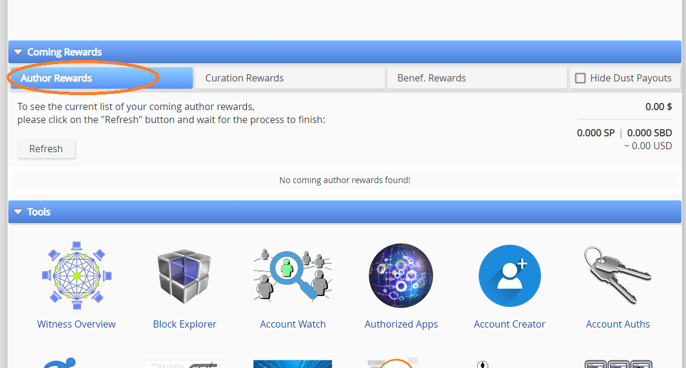Viewport: 686px width, 368px height.
Task: Follow the Authorized Apps link
Action: tap(401, 324)
